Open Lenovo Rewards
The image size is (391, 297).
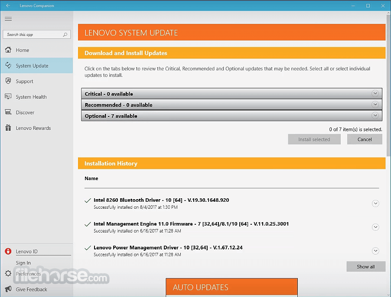pyautogui.click(x=37, y=128)
